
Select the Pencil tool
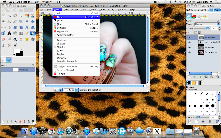point(27,33)
